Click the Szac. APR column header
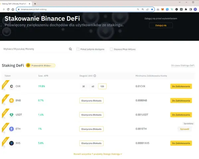 pos(43,76)
